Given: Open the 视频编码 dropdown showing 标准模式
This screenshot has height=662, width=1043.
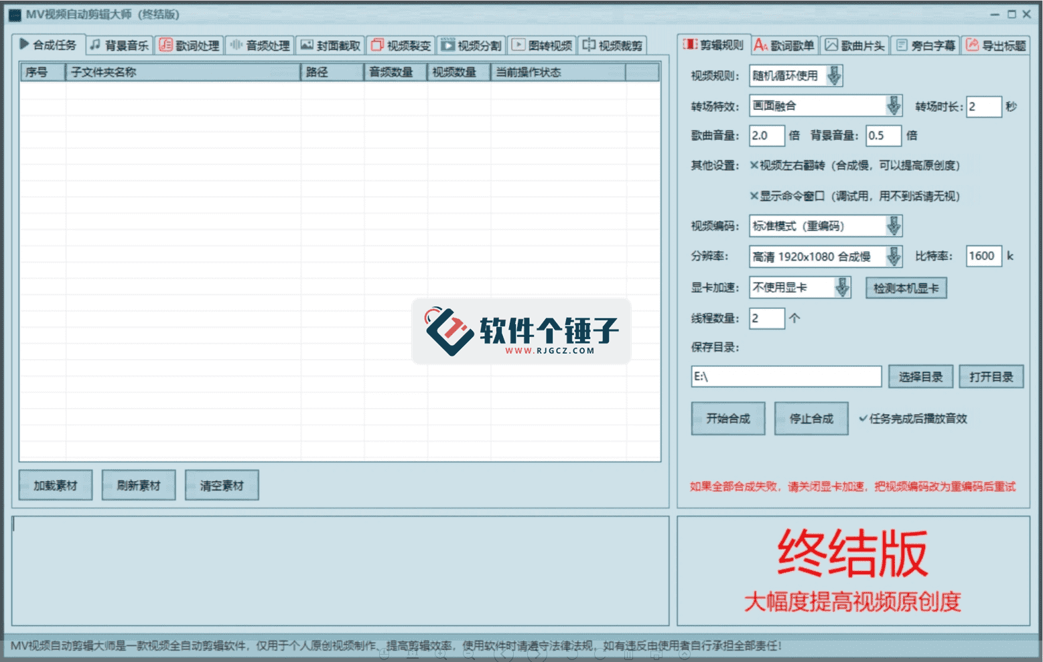Looking at the screenshot, I should coord(825,226).
